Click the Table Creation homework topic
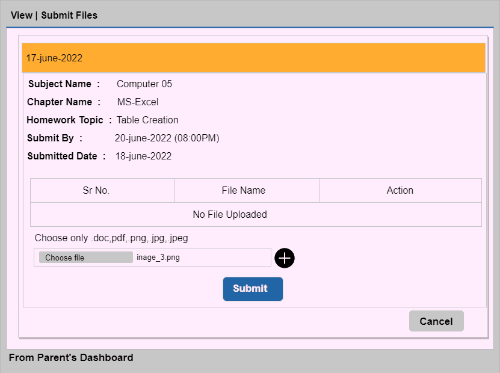 (x=147, y=120)
